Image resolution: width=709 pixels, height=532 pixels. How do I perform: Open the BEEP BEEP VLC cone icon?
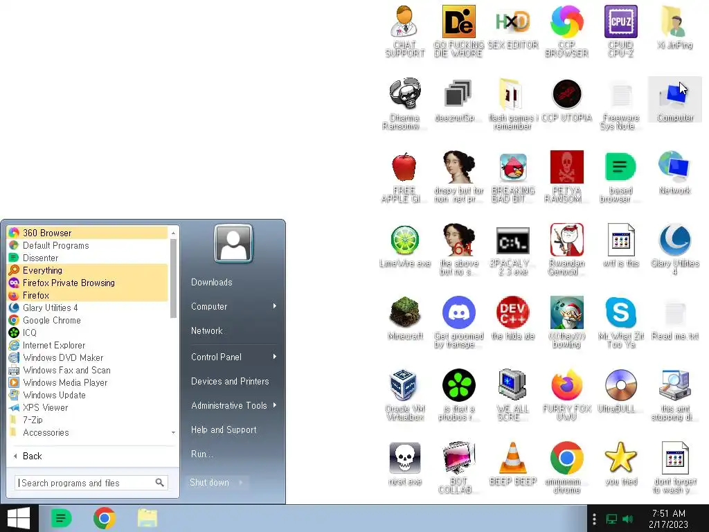[x=513, y=465]
